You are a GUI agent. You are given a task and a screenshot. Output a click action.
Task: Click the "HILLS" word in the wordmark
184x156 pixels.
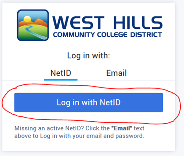[x=138, y=22]
